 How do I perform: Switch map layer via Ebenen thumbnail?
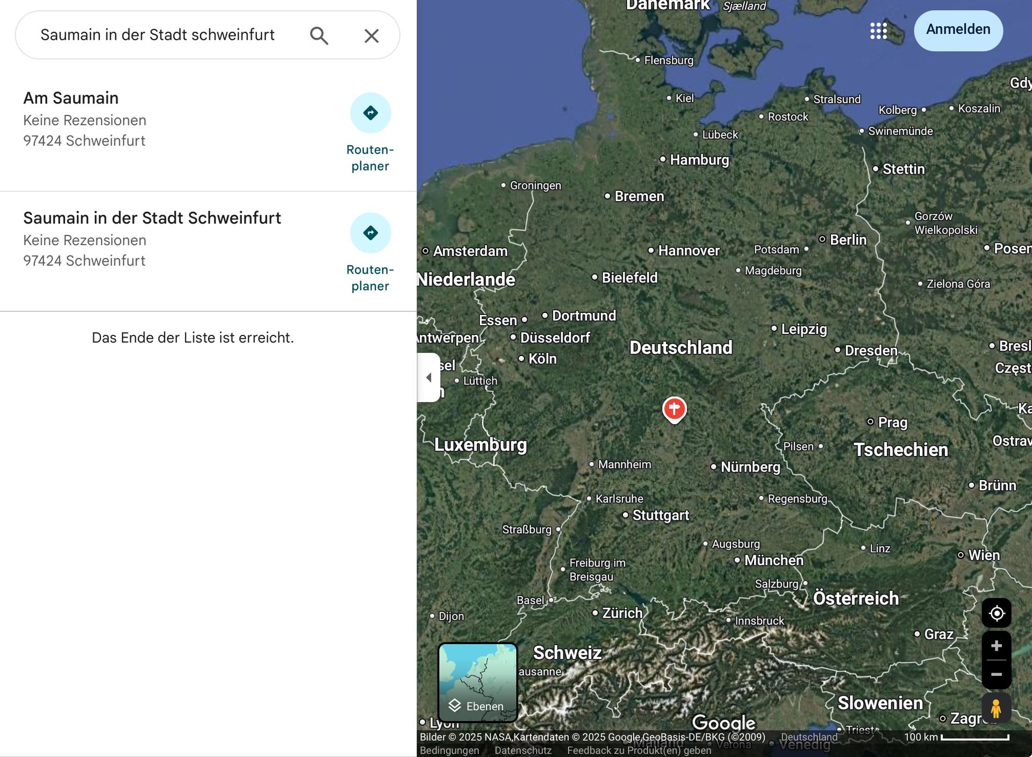coord(478,682)
